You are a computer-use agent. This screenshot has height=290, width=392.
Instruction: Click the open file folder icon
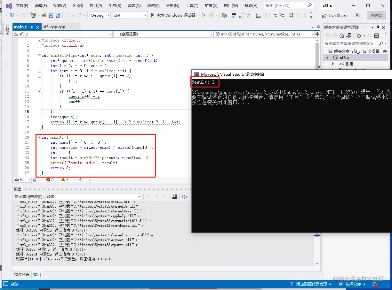43,15
